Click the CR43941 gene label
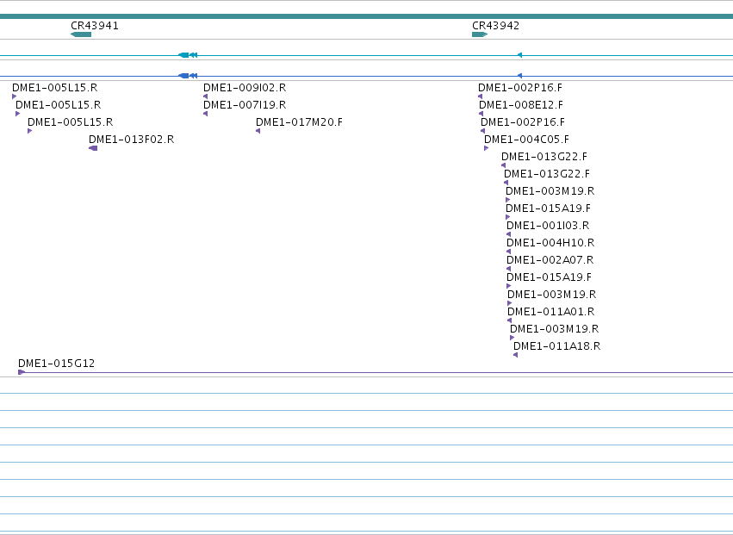Image resolution: width=733 pixels, height=535 pixels. coord(95,26)
